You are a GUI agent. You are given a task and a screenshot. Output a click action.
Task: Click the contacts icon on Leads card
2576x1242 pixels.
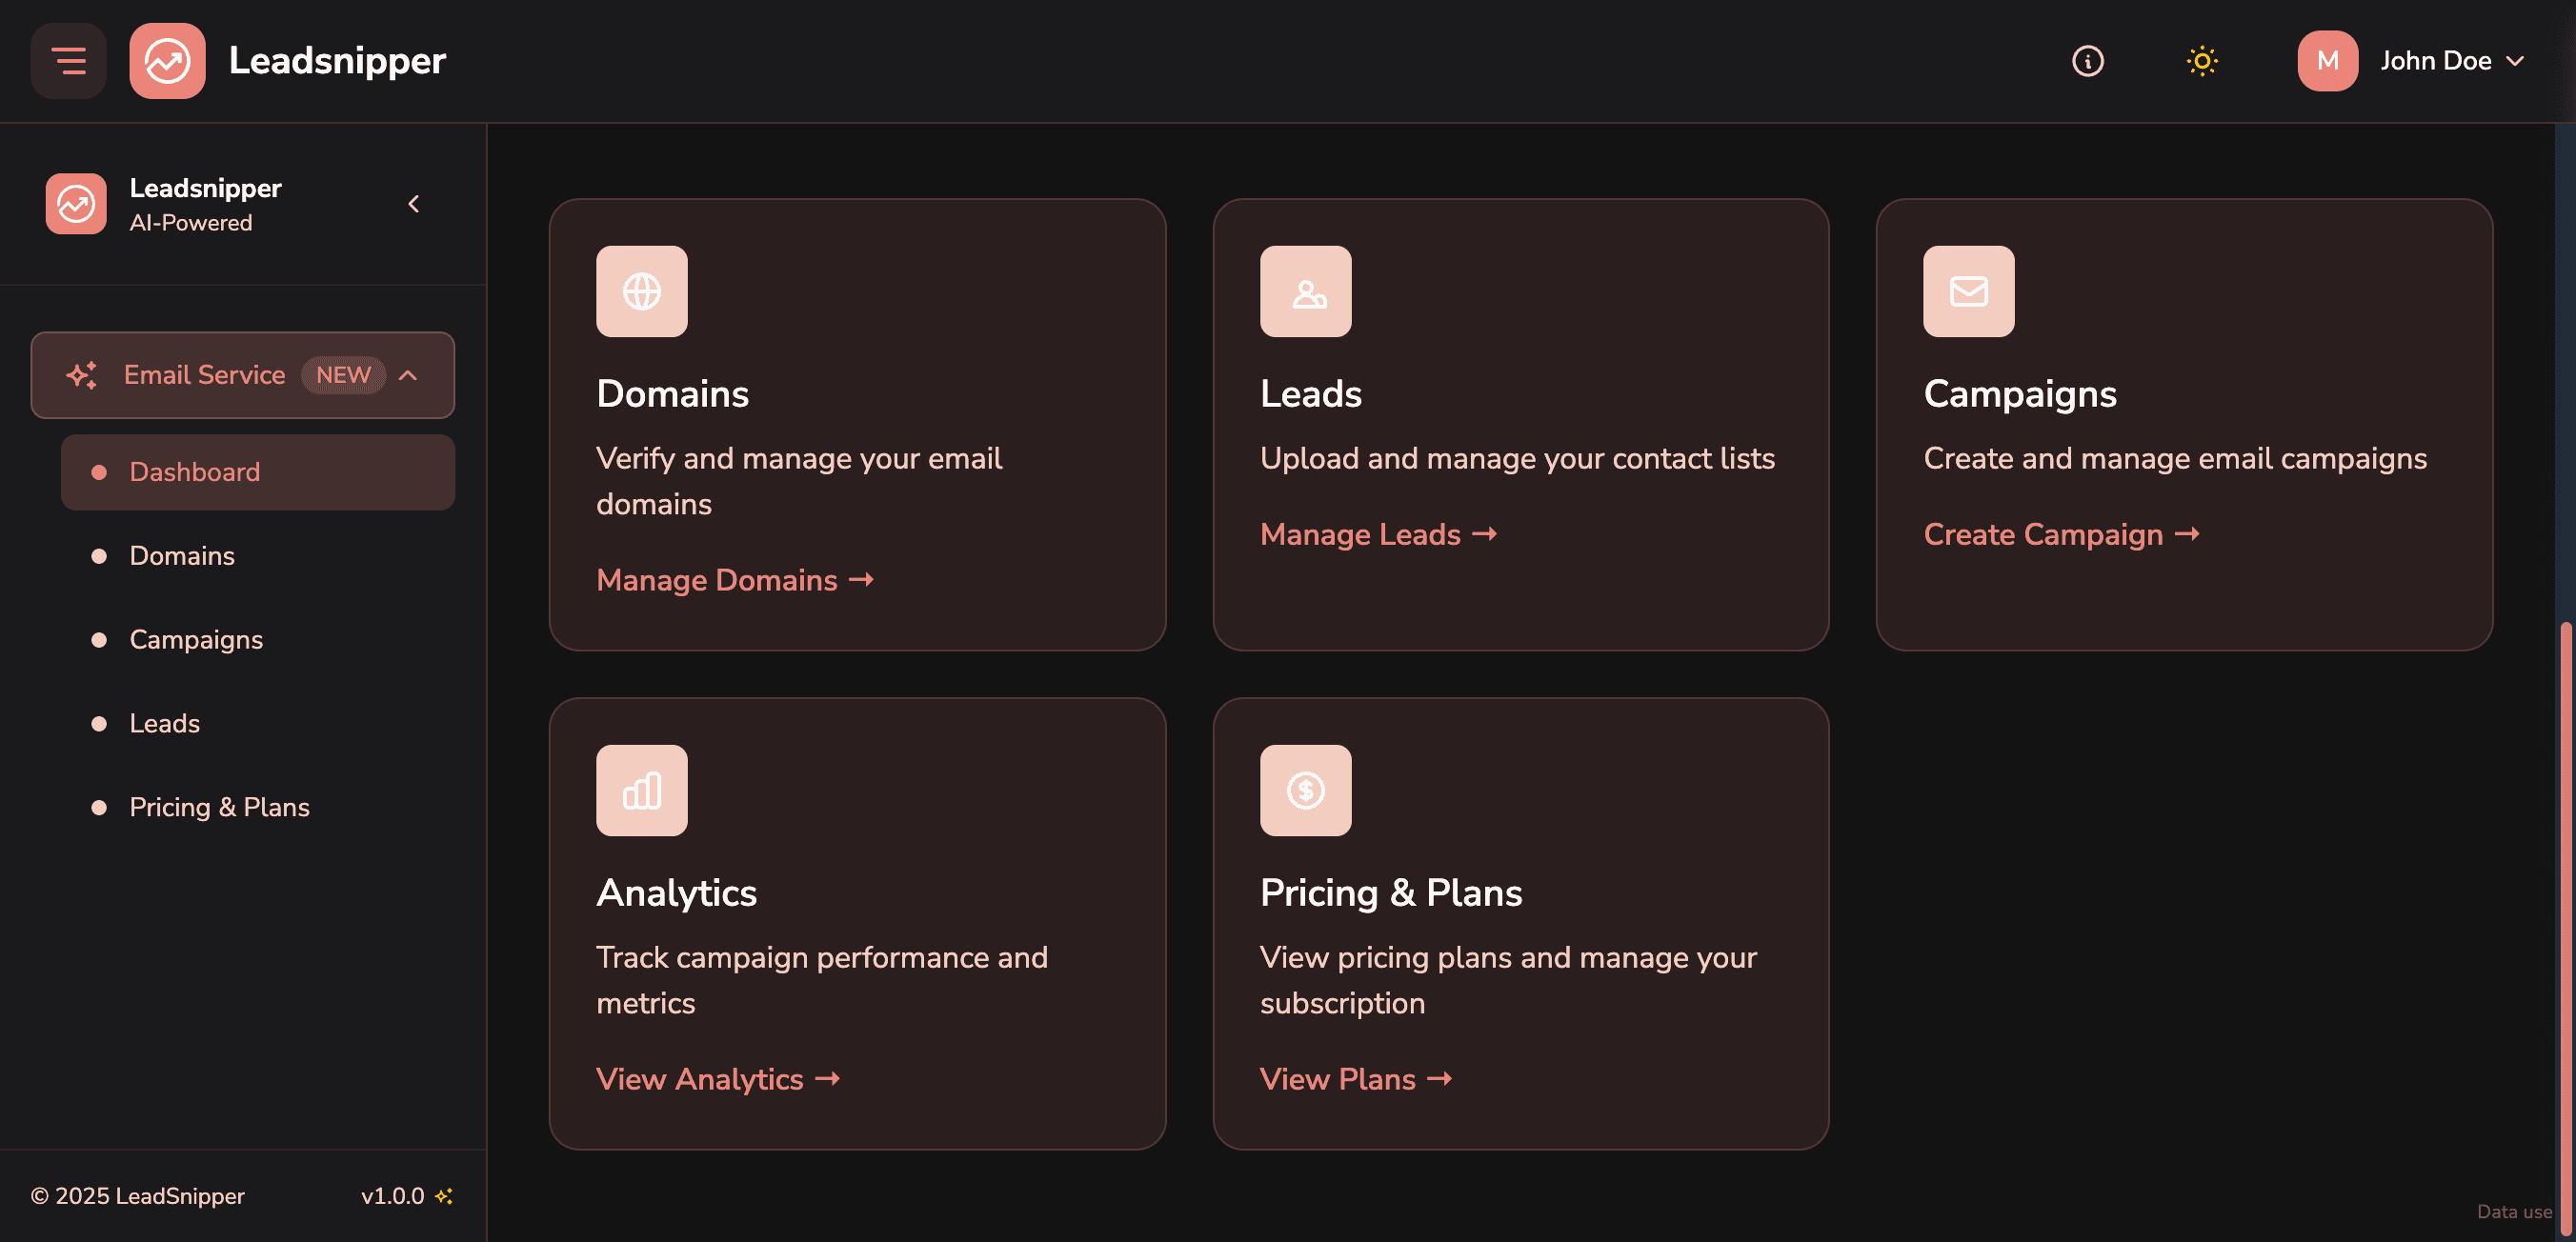(1305, 291)
